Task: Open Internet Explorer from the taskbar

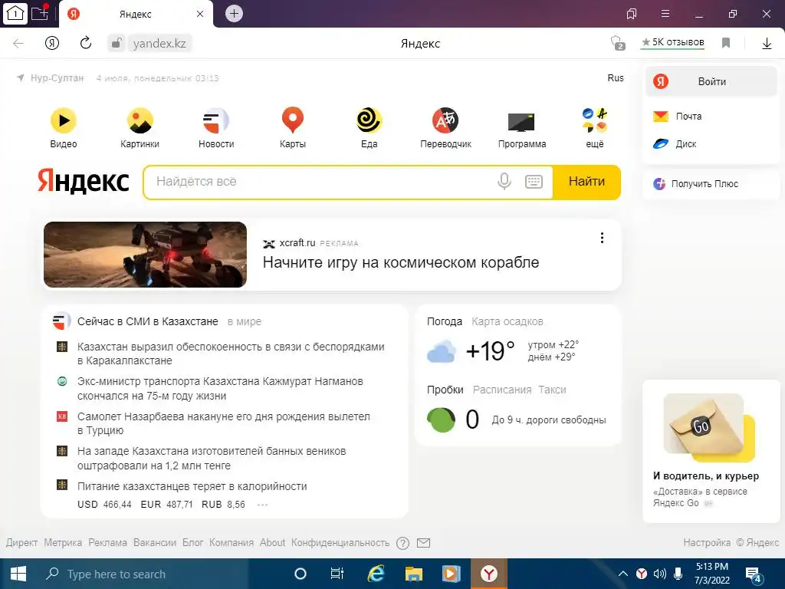Action: click(376, 574)
